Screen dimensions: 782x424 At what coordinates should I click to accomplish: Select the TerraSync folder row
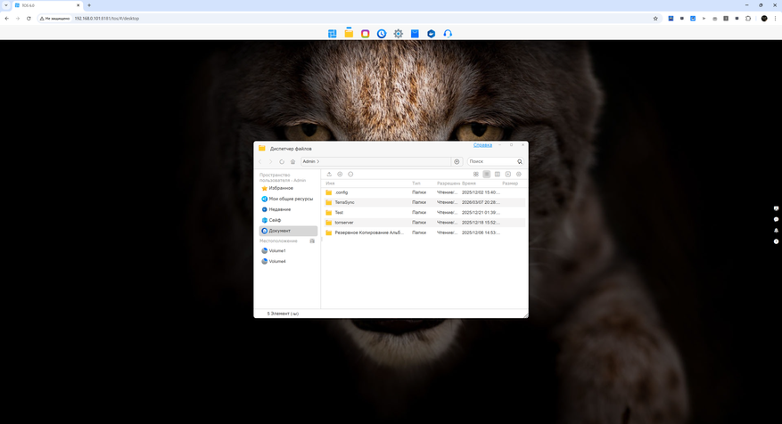tap(424, 202)
